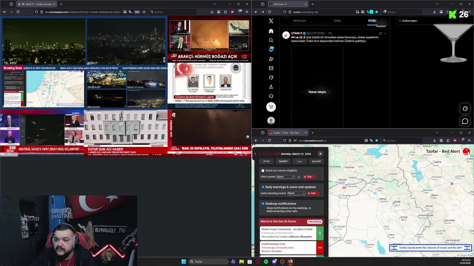
Task: Upload custom alert sound in Tzofar
Action: pos(299,177)
